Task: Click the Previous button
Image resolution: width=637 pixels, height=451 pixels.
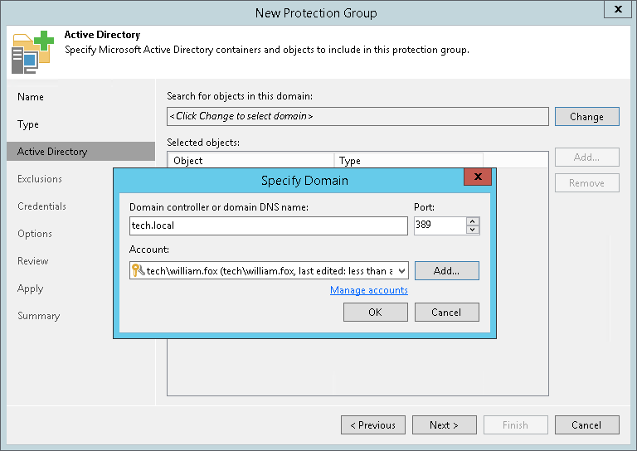Action: [373, 425]
